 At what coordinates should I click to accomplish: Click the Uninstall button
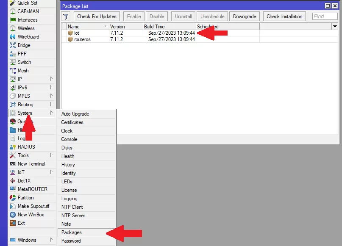click(184, 17)
